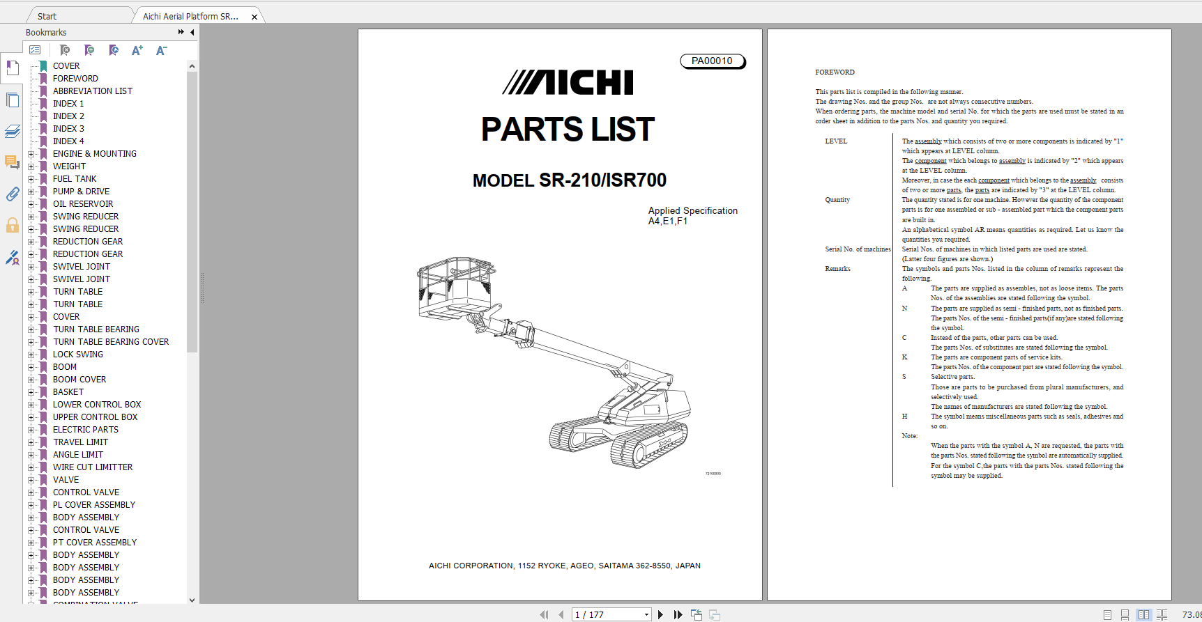Screen dimensions: 1202x622
Task: Click the zoom percentage value in status bar
Action: point(1191,614)
